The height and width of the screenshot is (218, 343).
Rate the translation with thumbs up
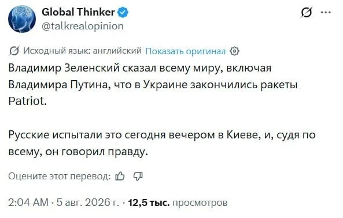click(120, 176)
